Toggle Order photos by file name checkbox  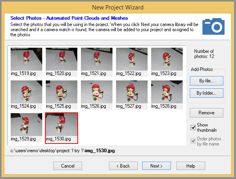tap(193, 141)
